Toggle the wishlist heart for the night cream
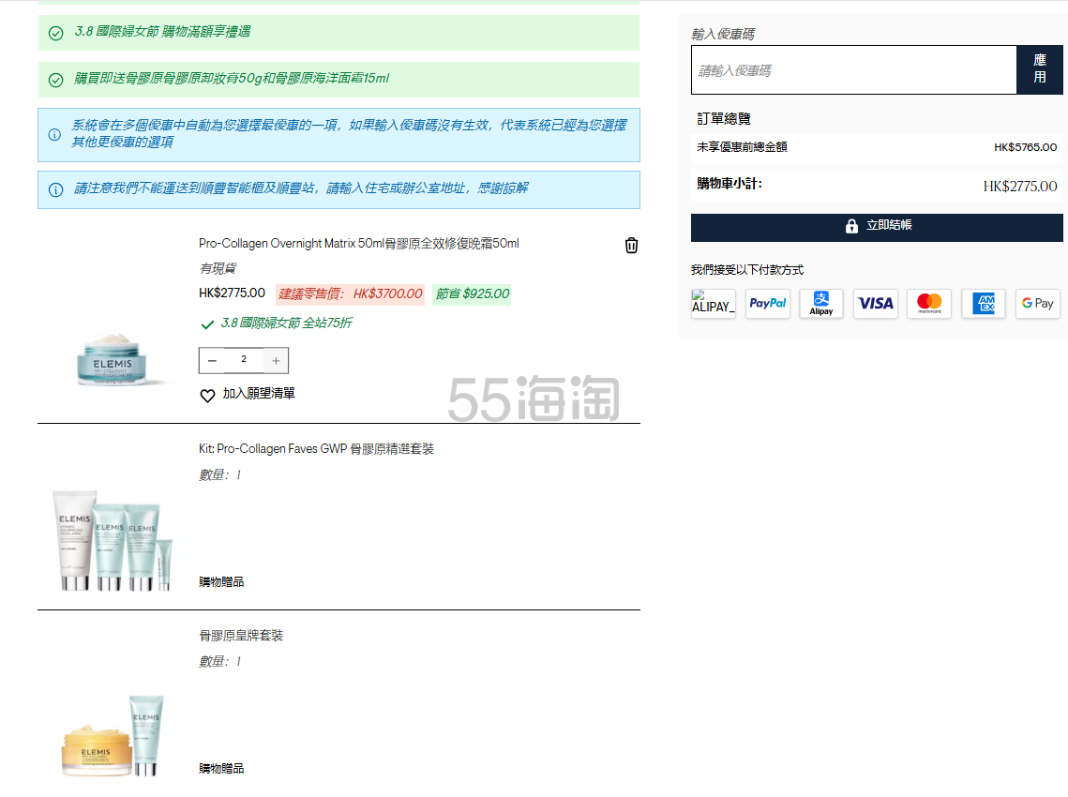The height and width of the screenshot is (797, 1068). (207, 396)
